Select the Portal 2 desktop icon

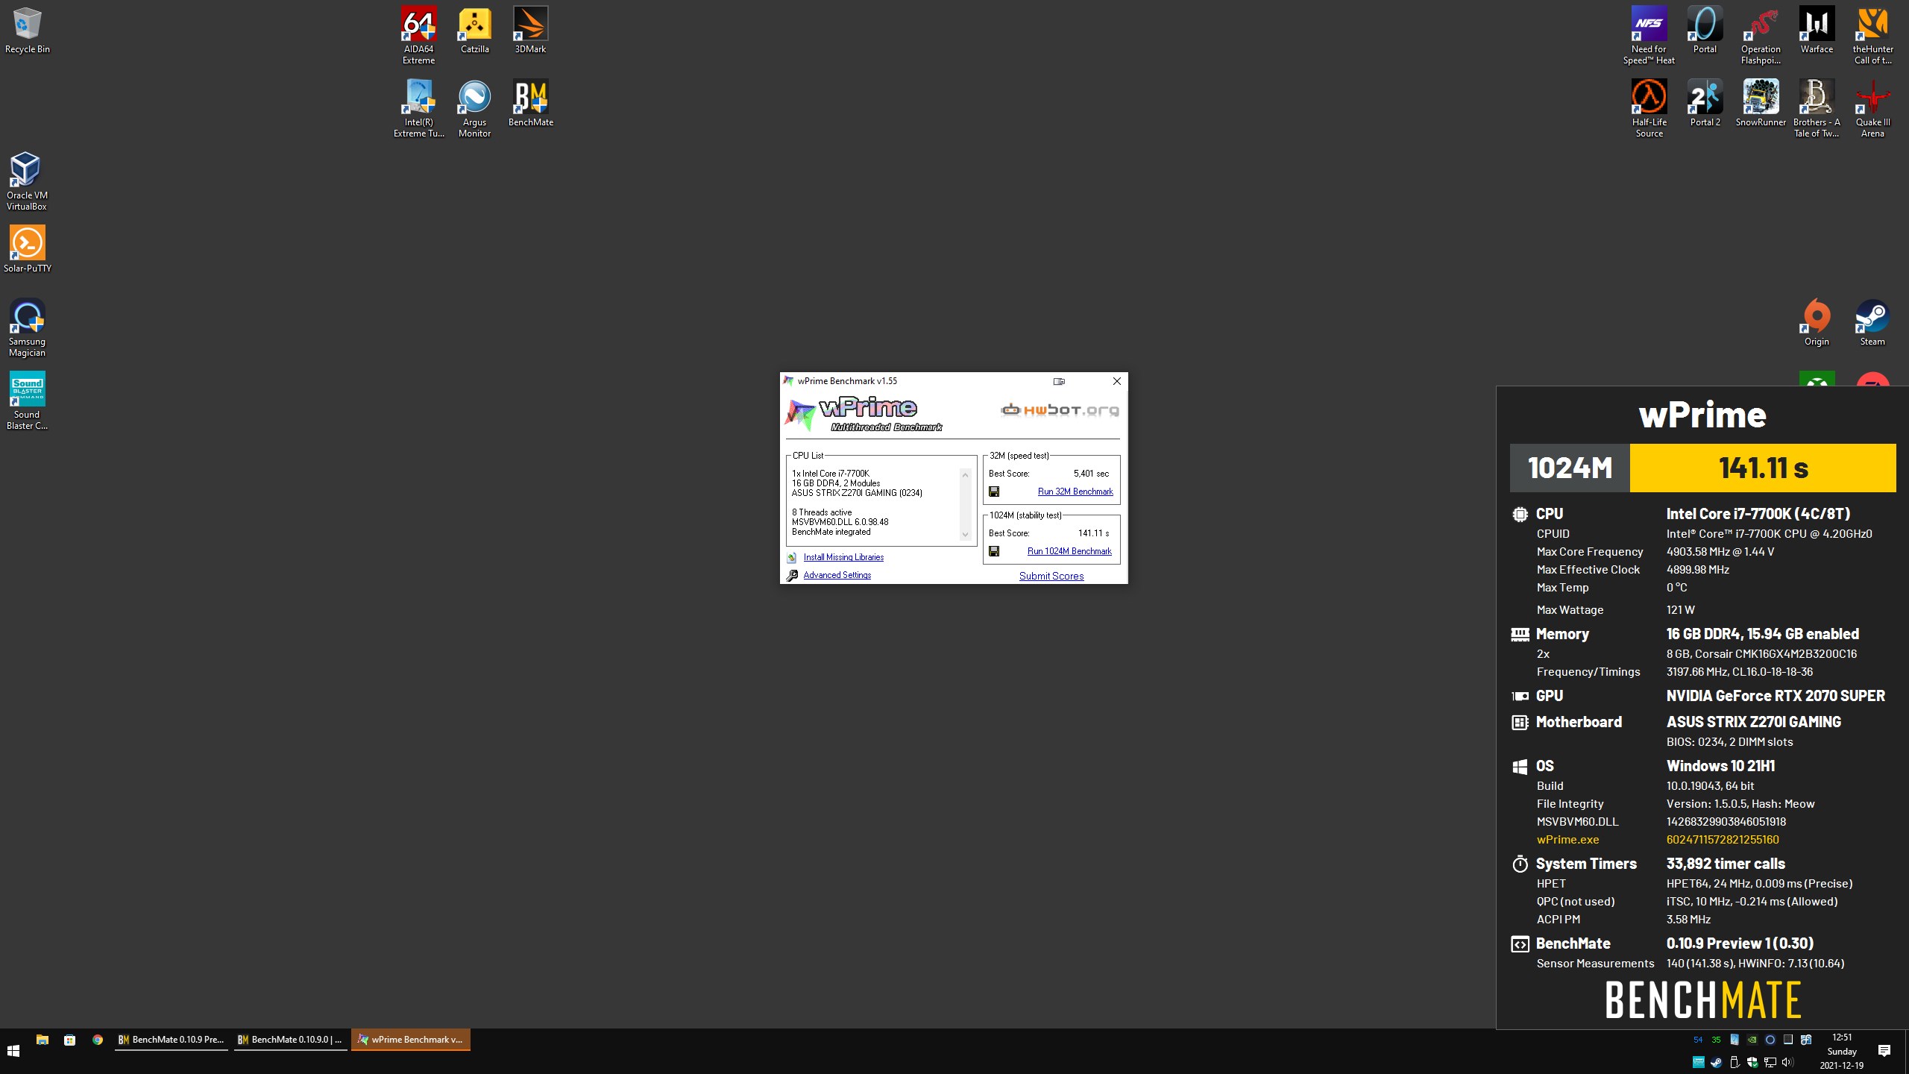click(1705, 103)
